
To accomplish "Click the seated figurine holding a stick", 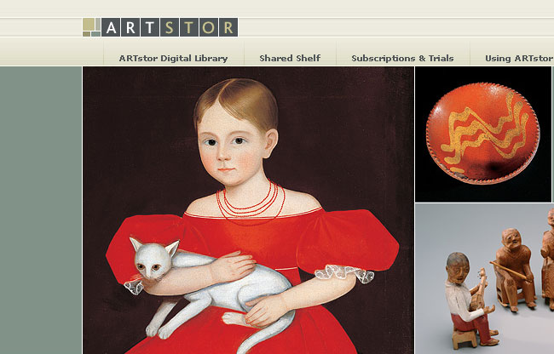I will click(x=515, y=269).
